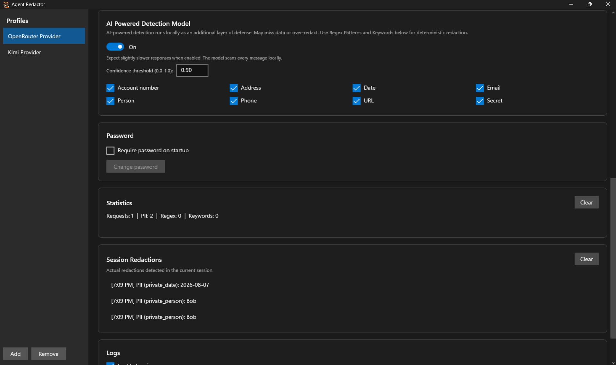Uncheck the Secret checkbox

[480, 101]
